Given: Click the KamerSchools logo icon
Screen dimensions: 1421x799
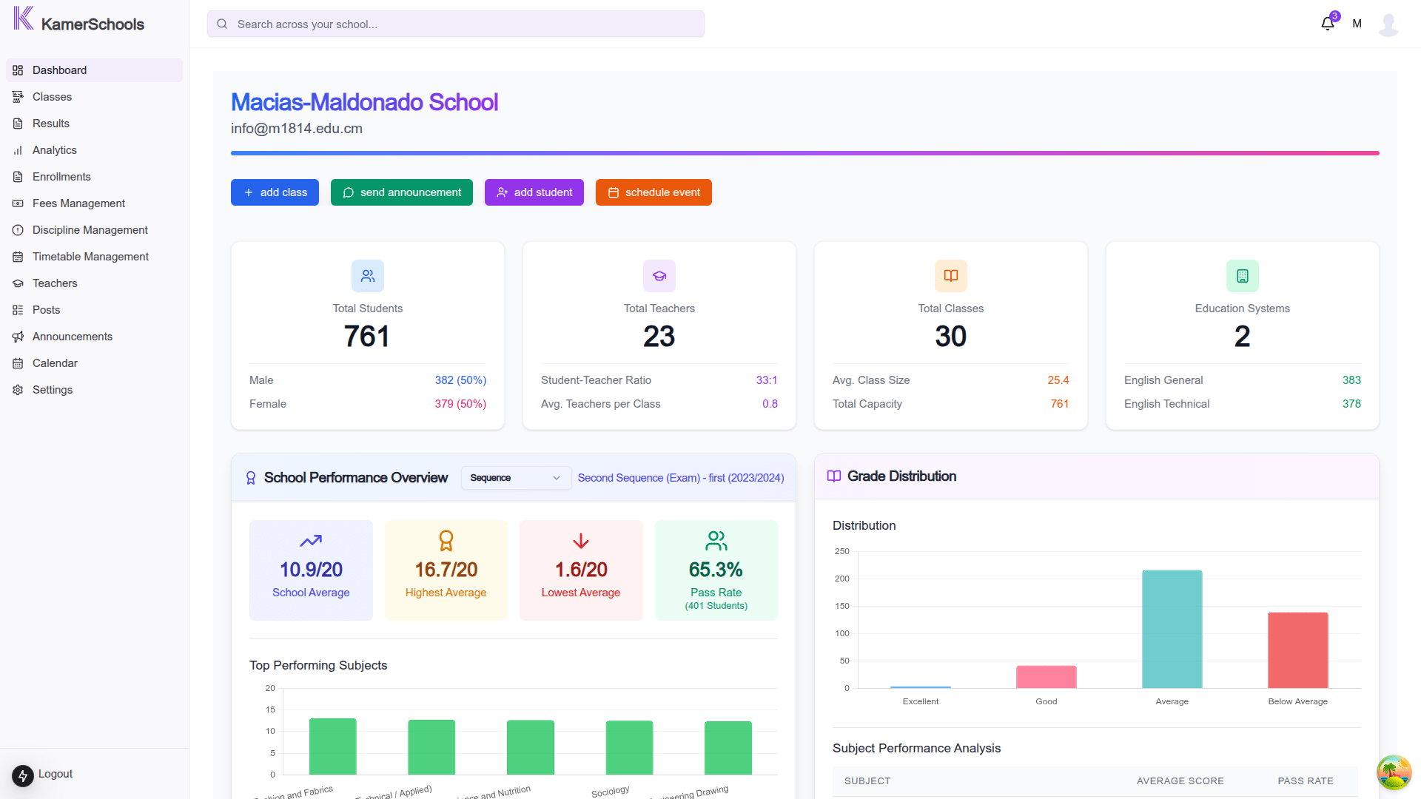Looking at the screenshot, I should 24,18.
